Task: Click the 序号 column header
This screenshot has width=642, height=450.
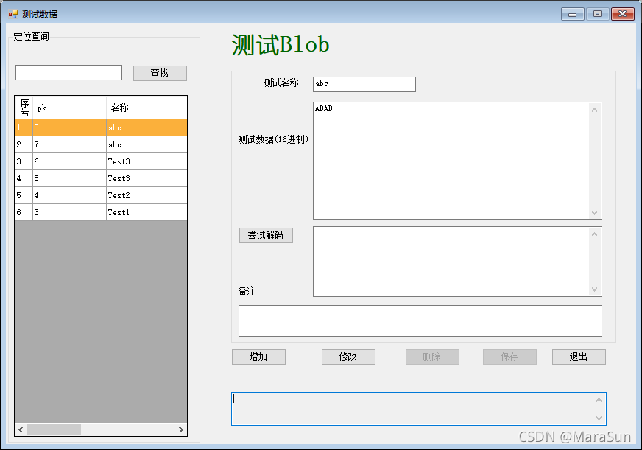Action: (24, 107)
